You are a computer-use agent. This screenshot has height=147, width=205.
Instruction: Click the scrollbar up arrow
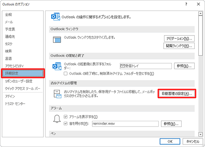pos(200,13)
